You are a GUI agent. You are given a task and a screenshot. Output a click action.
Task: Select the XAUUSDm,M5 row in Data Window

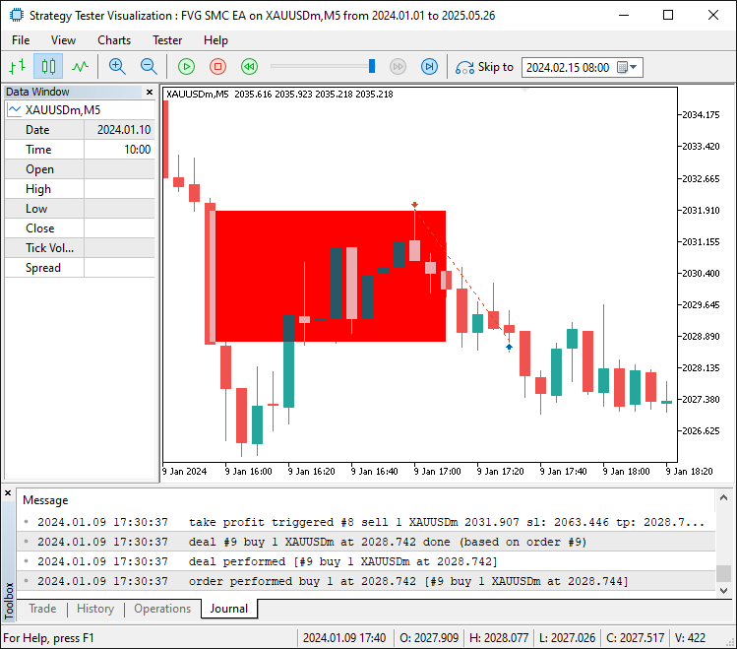[x=61, y=109]
